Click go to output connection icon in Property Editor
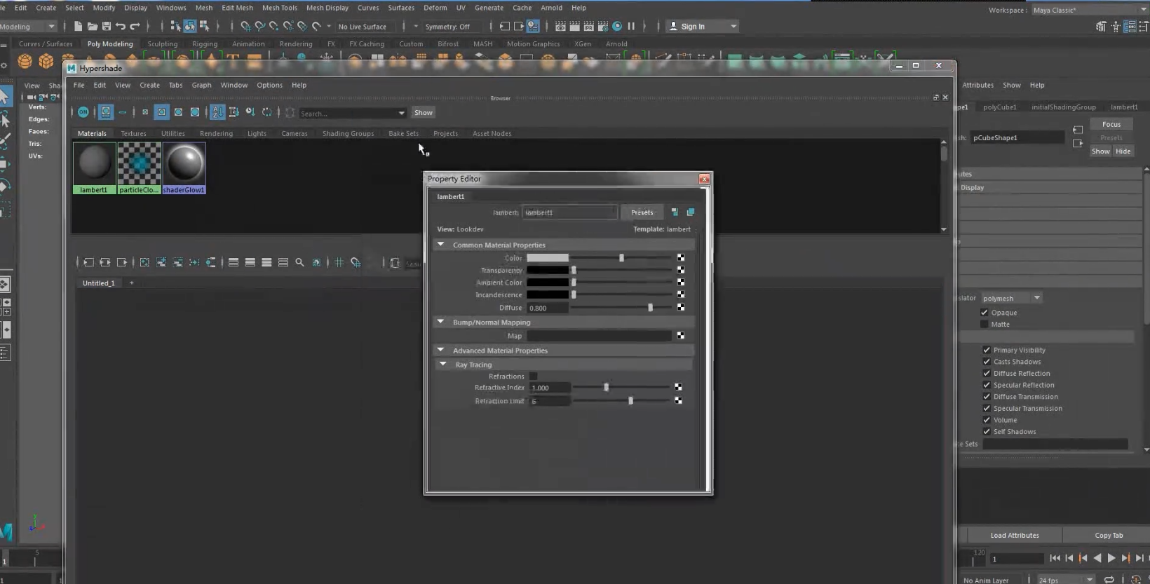1150x584 pixels. [691, 212]
